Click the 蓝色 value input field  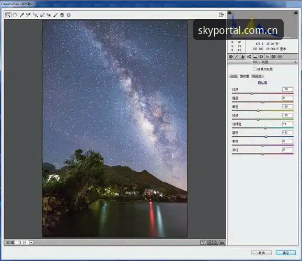click(x=287, y=133)
